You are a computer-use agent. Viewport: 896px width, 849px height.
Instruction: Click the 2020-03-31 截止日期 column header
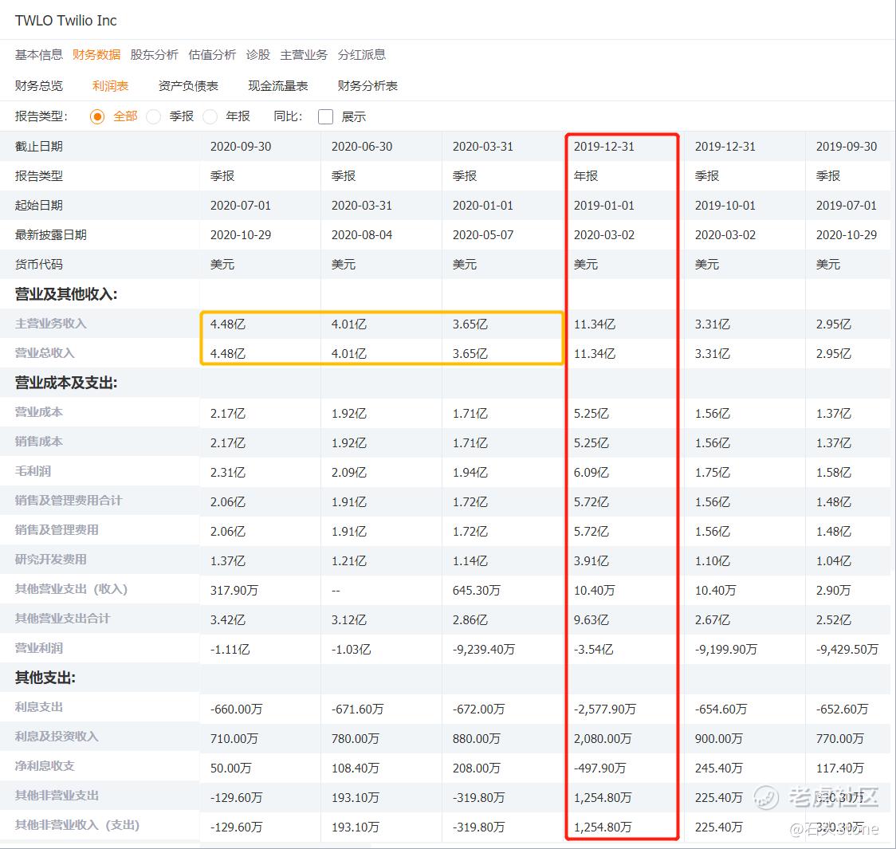point(483,147)
